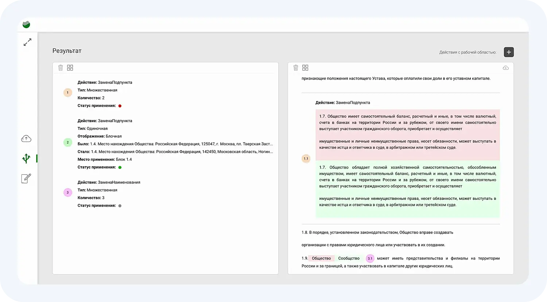Click the trash icon in right panel
The height and width of the screenshot is (302, 547).
click(296, 68)
